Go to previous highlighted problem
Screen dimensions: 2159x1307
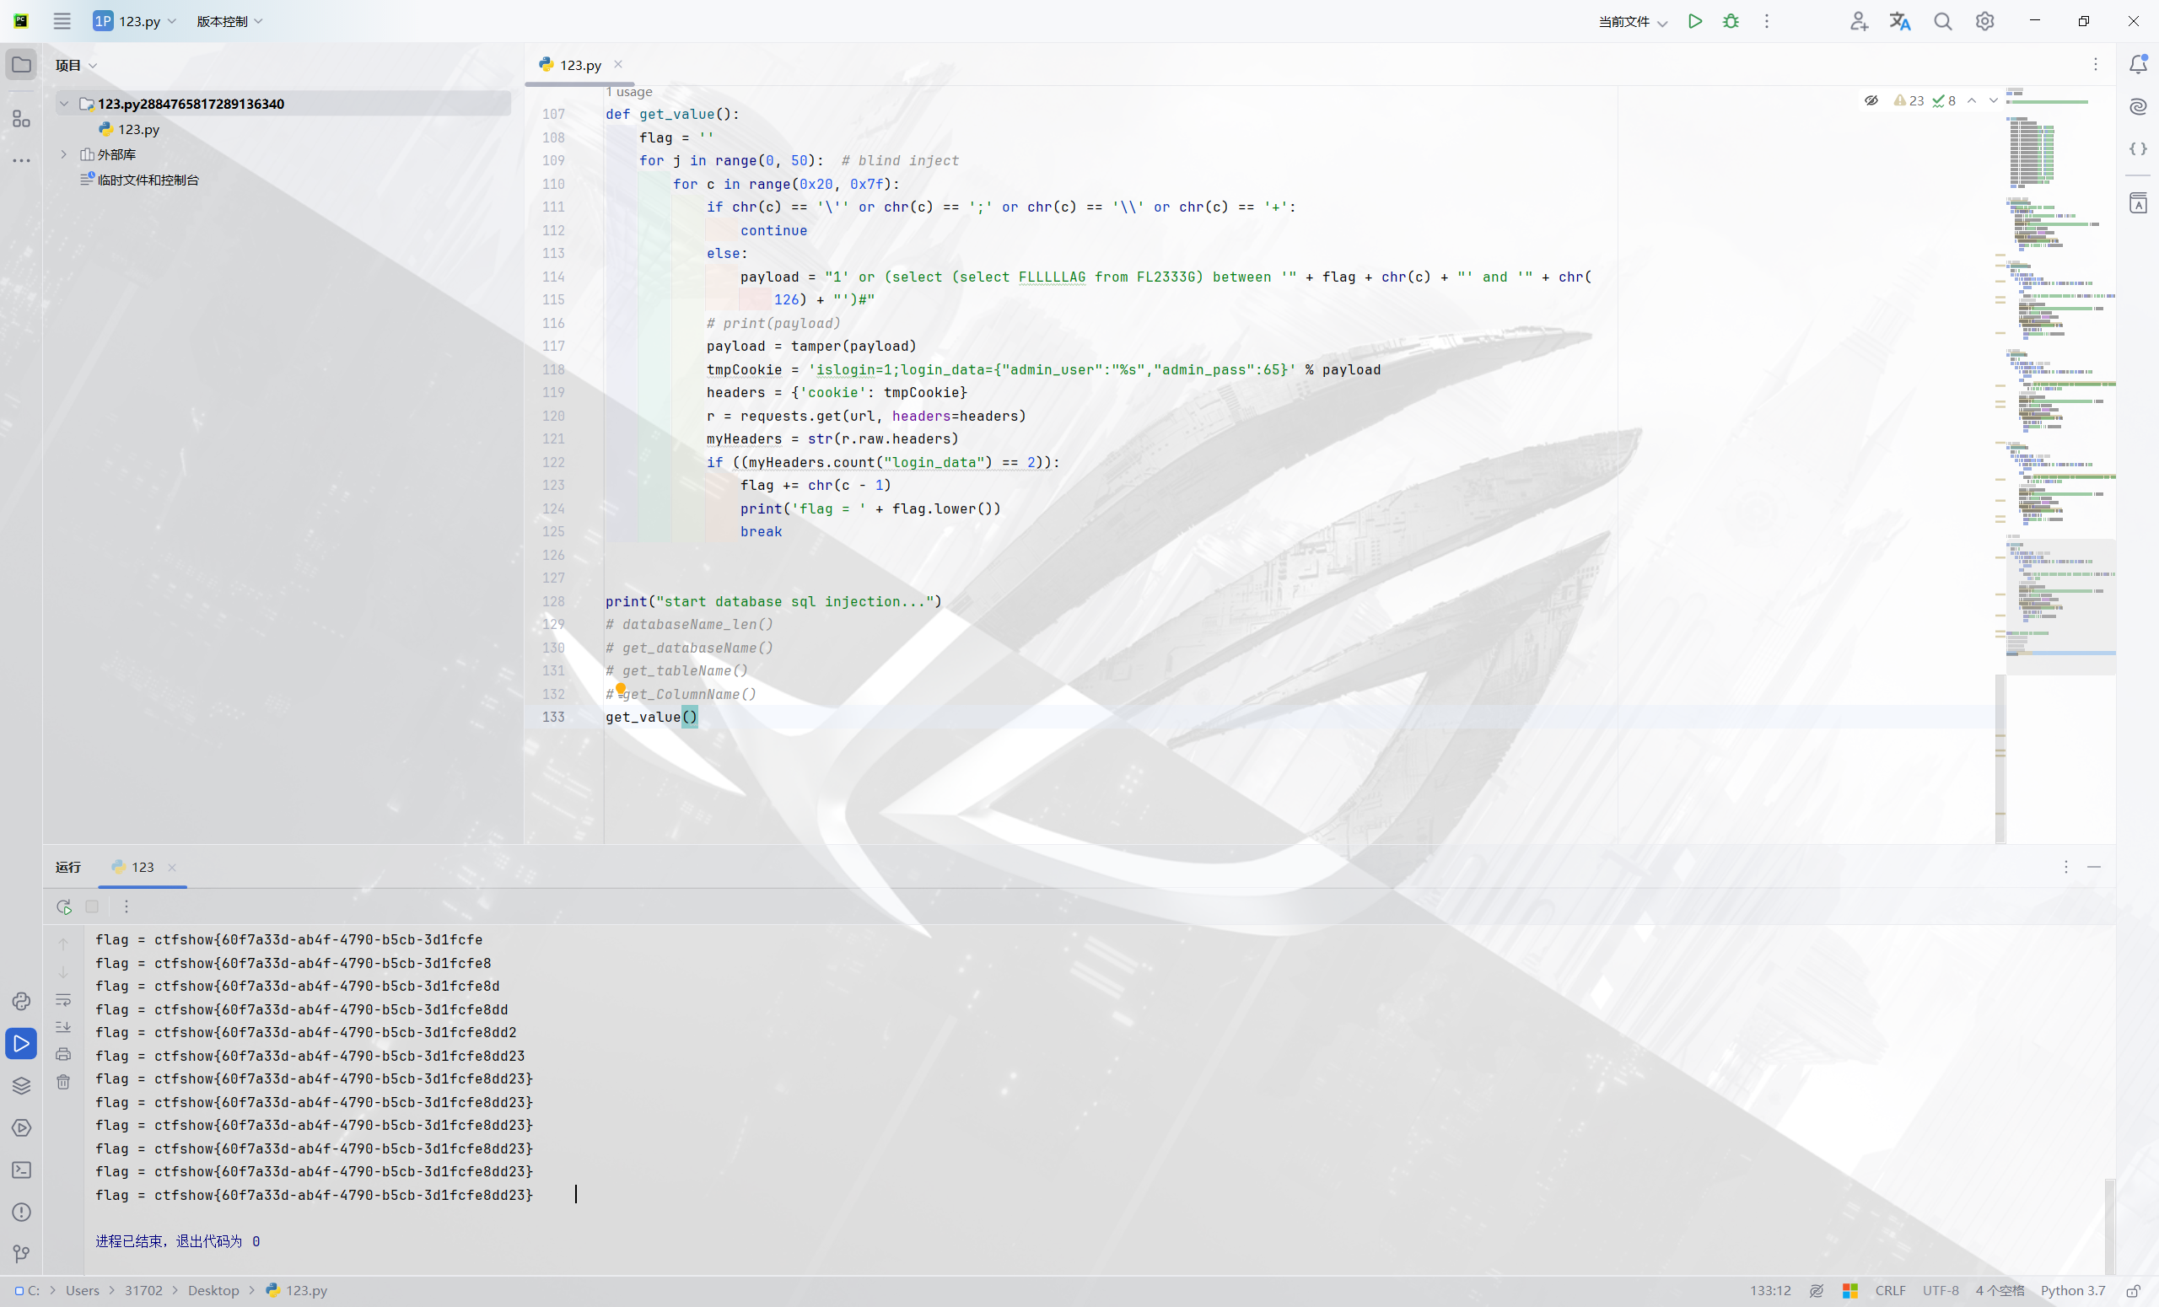click(1972, 100)
